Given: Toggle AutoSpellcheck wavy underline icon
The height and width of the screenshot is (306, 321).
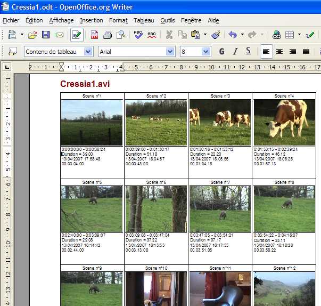Looking at the screenshot, I should [152, 35].
